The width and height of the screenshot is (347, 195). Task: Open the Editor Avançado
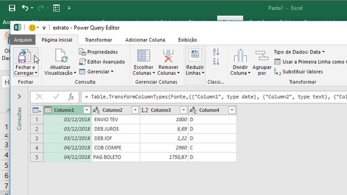(102, 62)
